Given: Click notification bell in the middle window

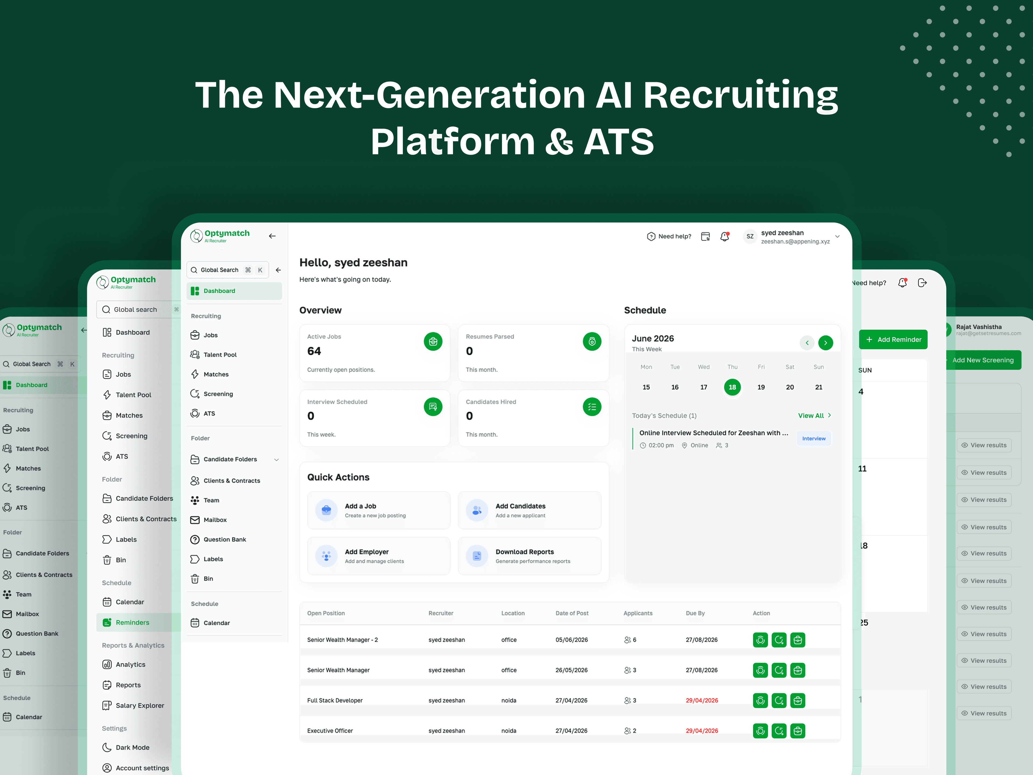Looking at the screenshot, I should tap(903, 283).
